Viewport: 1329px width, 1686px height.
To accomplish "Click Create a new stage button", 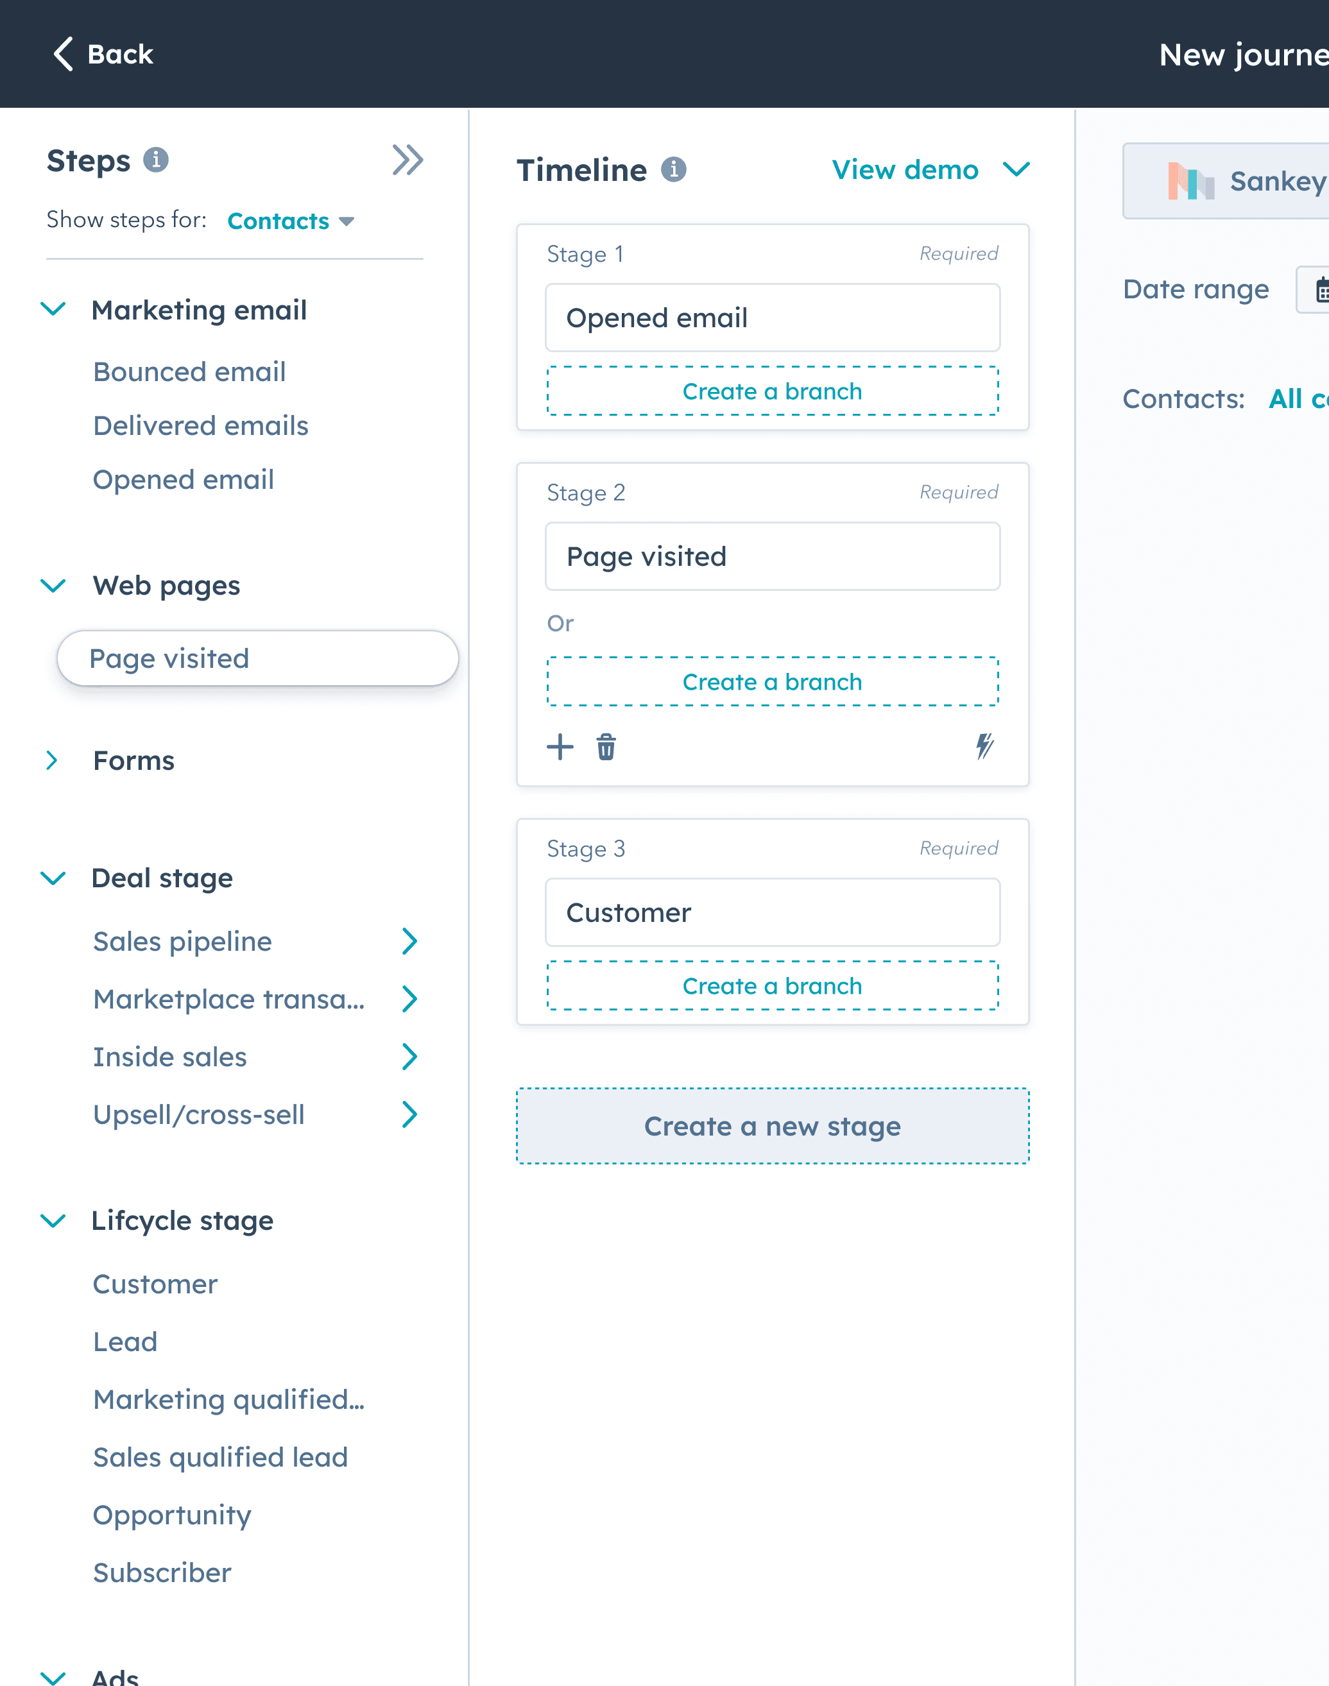I will [x=772, y=1126].
